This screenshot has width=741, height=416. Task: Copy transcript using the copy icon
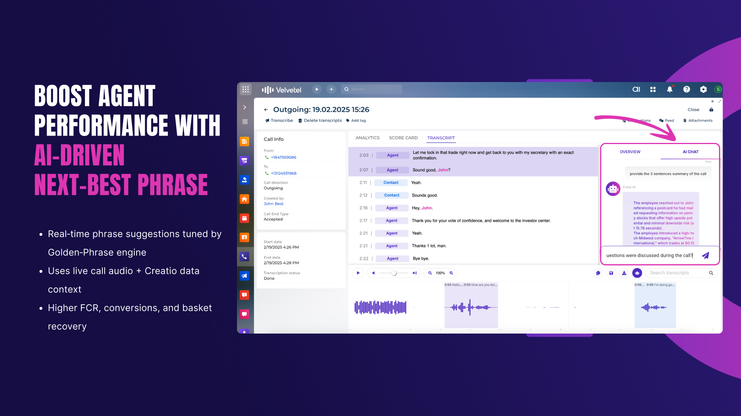tap(598, 273)
